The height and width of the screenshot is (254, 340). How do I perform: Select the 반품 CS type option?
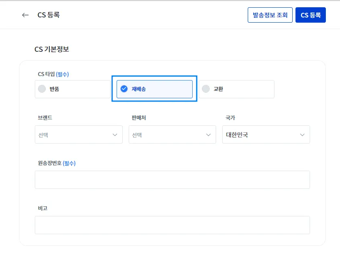(72, 89)
